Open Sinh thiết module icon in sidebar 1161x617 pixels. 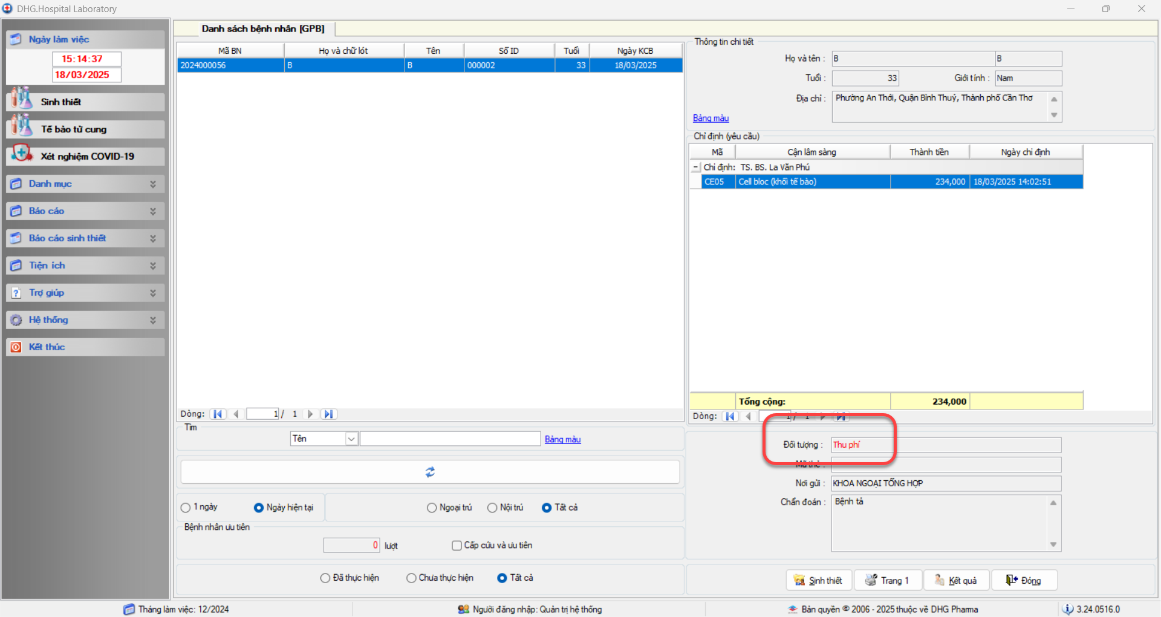(x=22, y=99)
